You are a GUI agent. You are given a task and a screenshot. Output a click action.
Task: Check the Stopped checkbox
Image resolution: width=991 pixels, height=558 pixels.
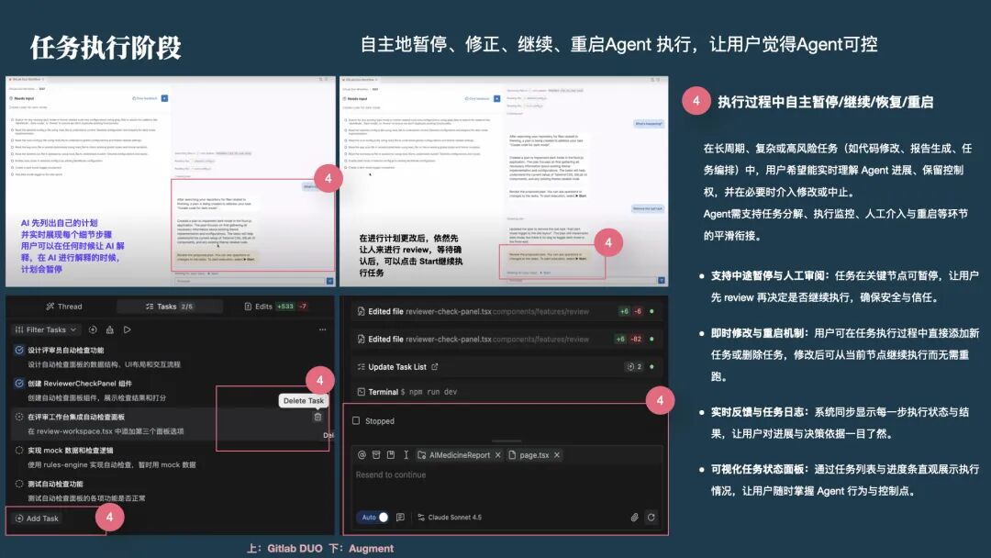355,420
